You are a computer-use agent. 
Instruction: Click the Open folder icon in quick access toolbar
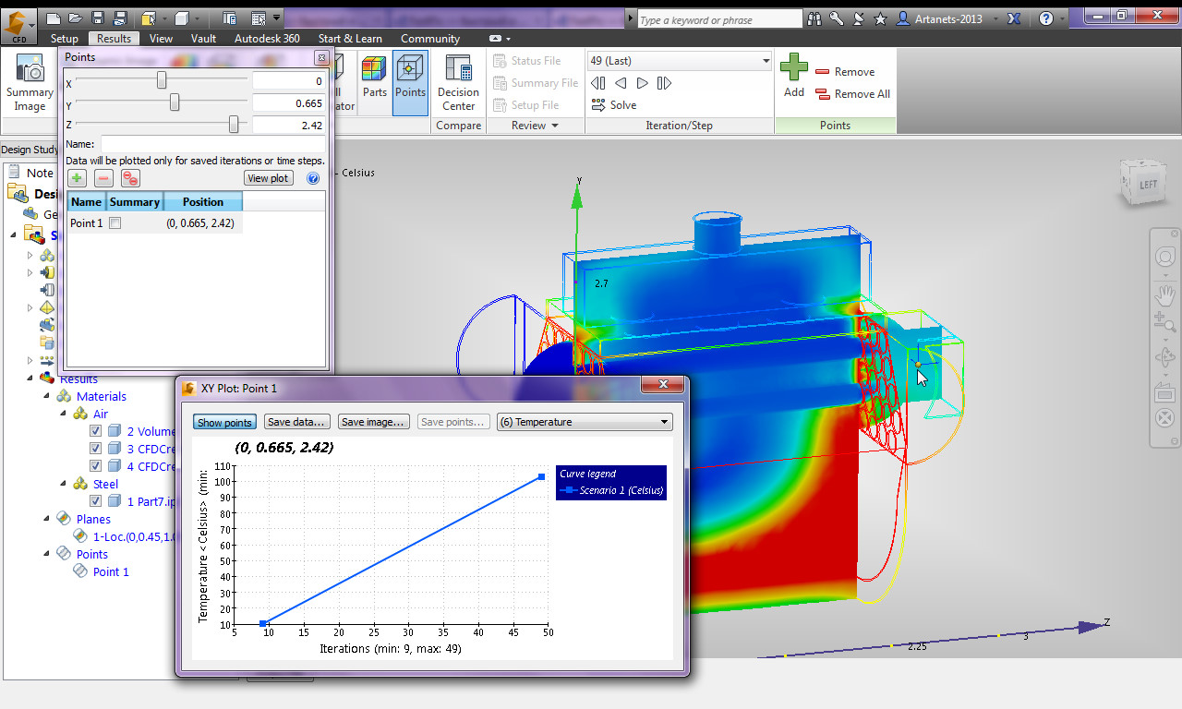[77, 18]
